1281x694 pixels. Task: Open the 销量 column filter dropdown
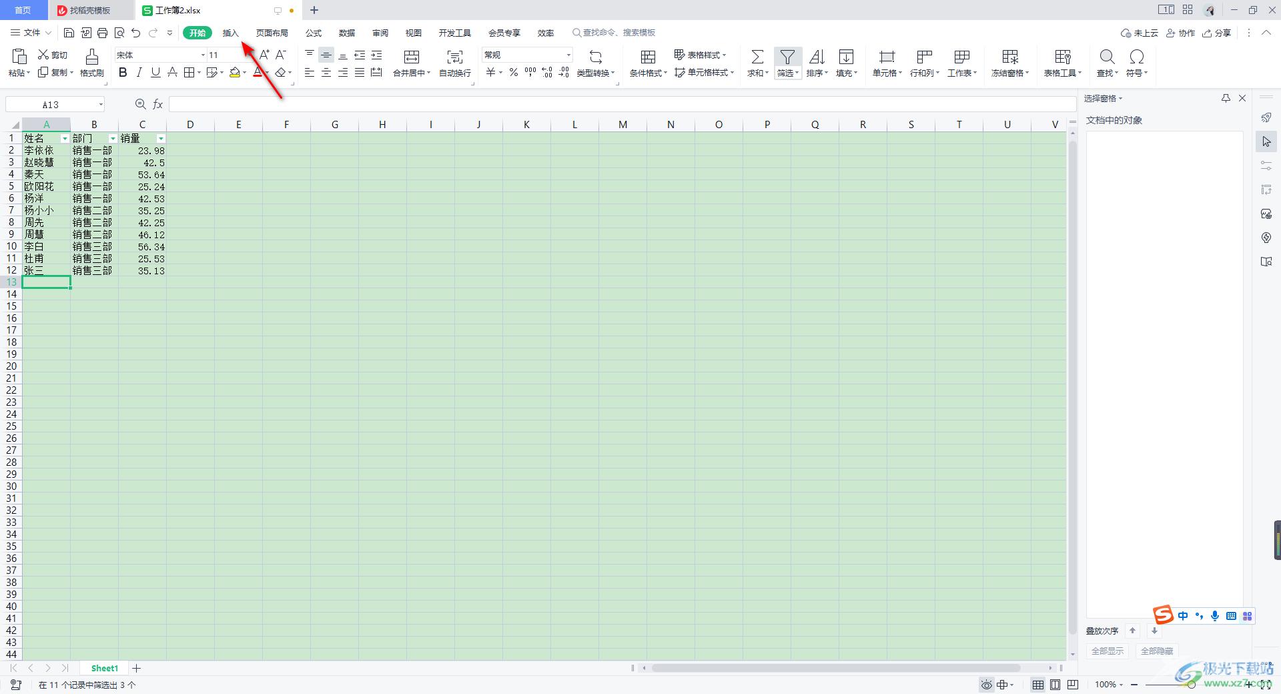[161, 139]
